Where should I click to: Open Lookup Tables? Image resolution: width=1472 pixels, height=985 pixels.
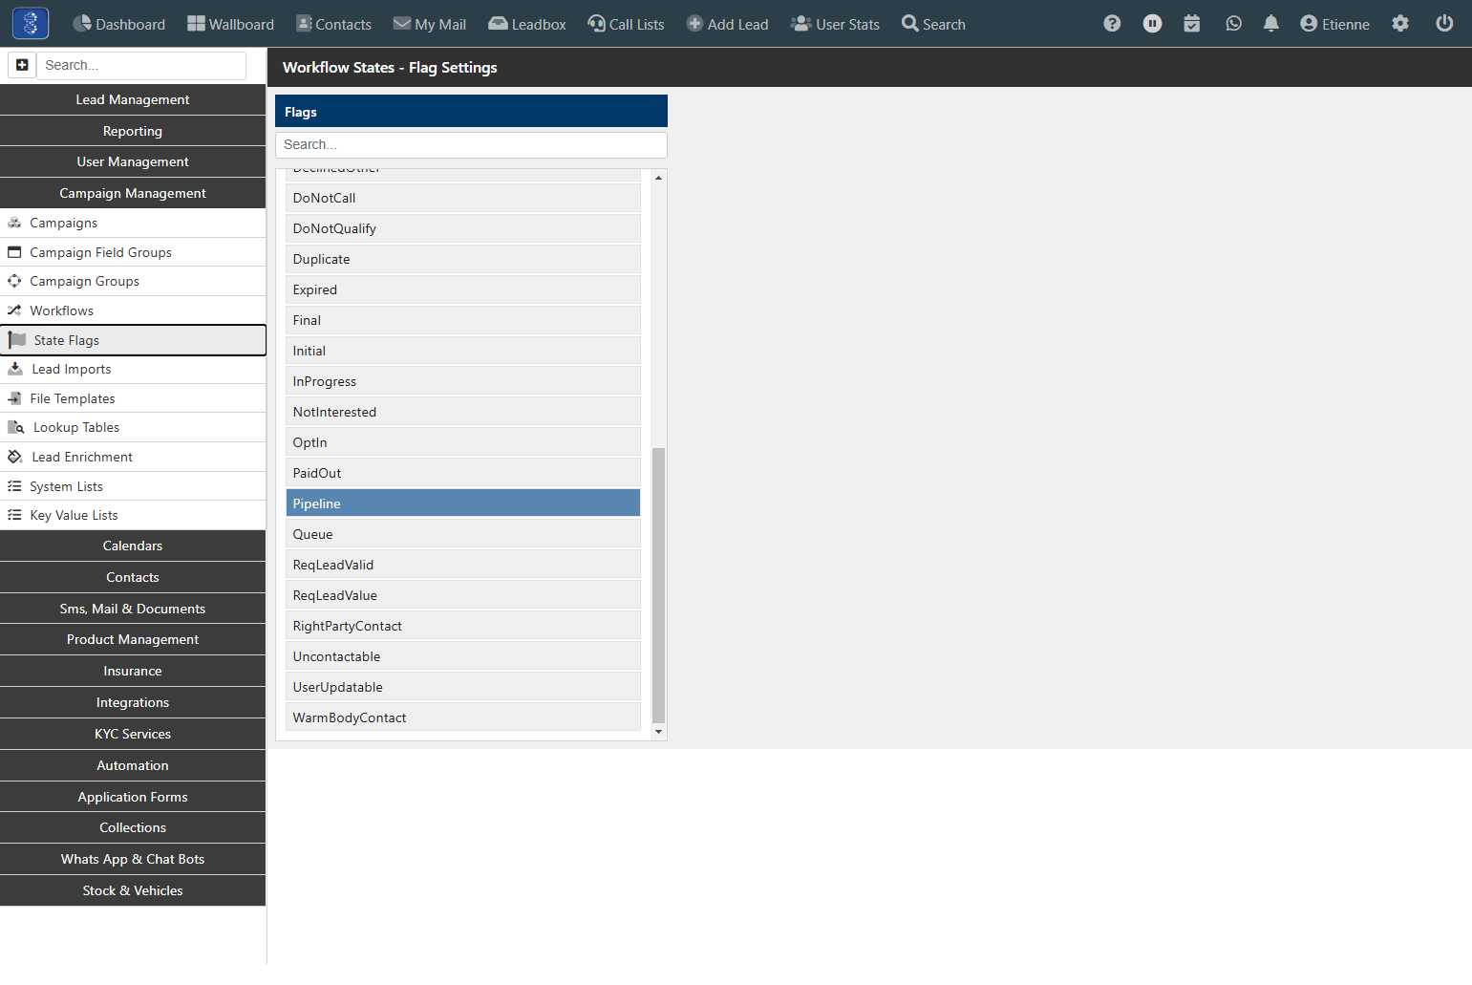tap(133, 427)
